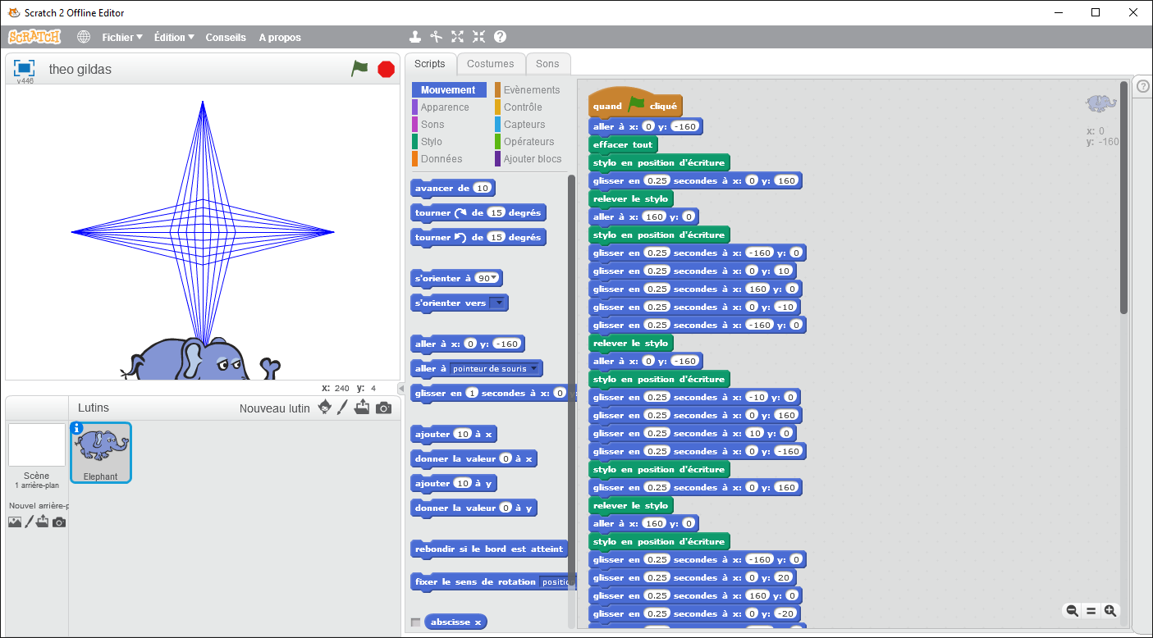Select the Stylo block category
Image resolution: width=1153 pixels, height=638 pixels.
coord(432,142)
